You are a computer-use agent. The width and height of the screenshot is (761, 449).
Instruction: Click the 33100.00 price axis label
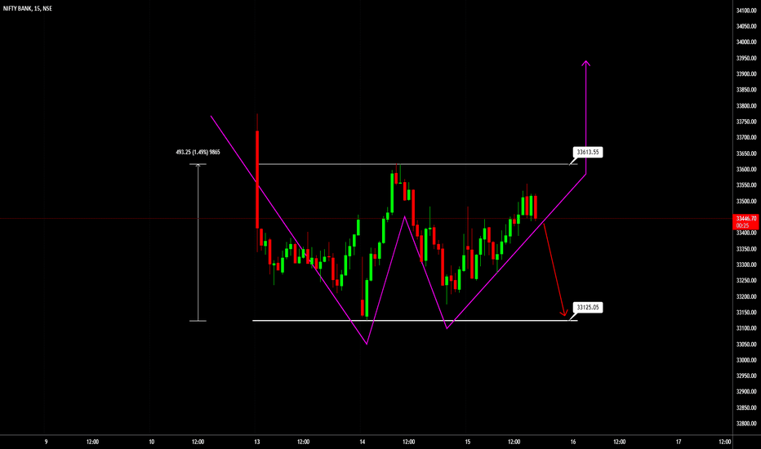point(746,329)
